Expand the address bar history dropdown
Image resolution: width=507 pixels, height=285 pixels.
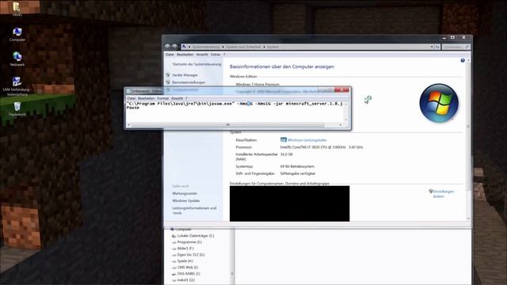point(432,47)
